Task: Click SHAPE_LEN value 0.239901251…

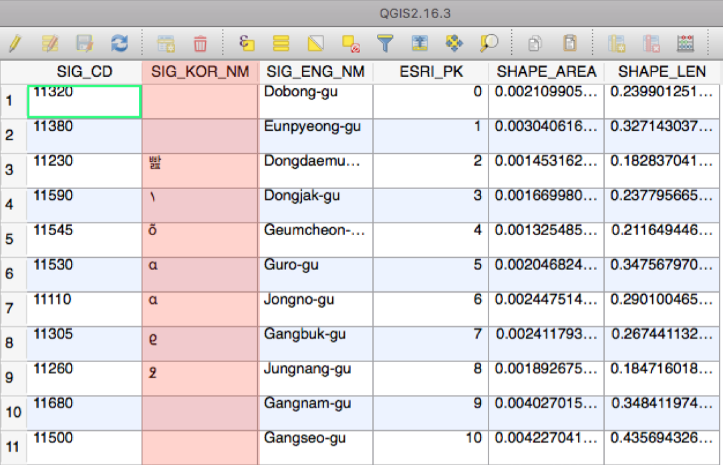Action: pos(662,102)
